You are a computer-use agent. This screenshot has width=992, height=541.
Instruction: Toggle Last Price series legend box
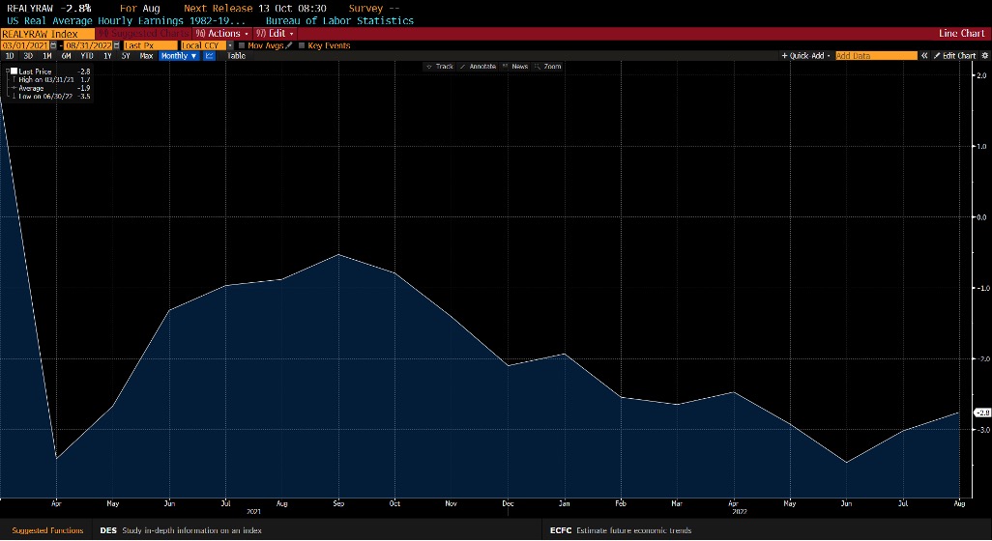point(13,71)
